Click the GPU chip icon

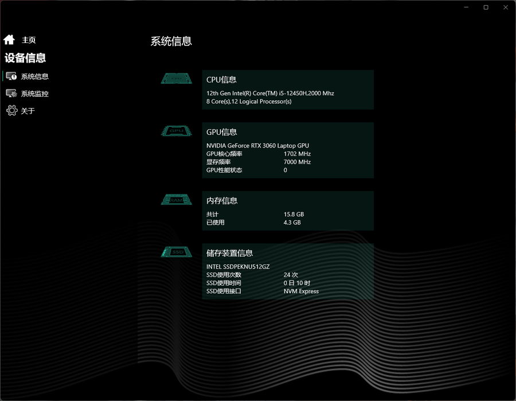pyautogui.click(x=177, y=131)
